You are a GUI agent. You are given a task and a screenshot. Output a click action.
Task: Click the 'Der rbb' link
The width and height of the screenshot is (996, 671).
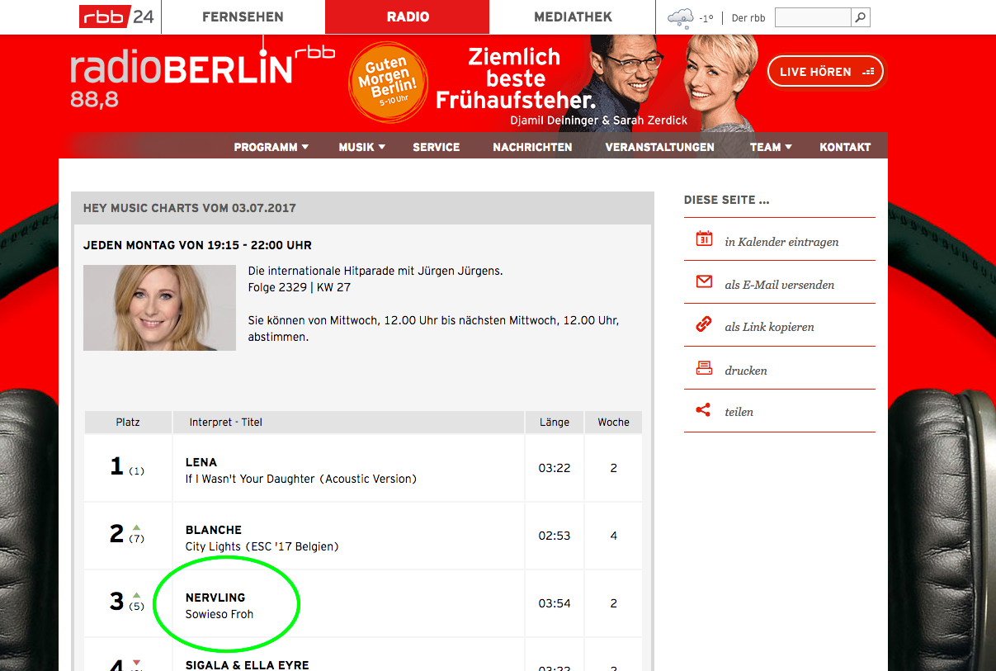748,17
